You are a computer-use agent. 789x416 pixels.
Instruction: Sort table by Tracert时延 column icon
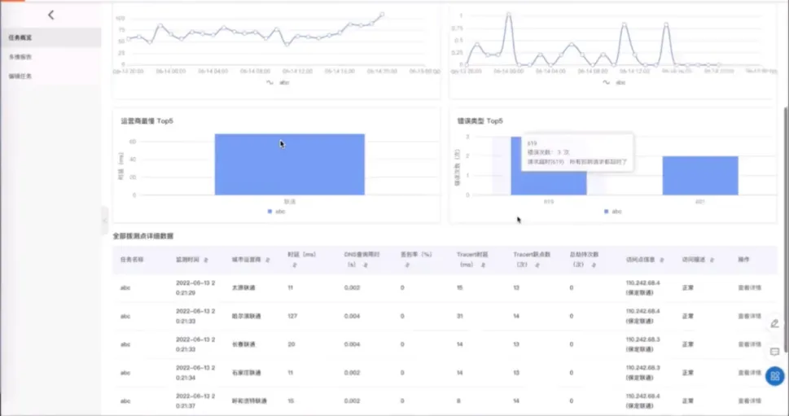pyautogui.click(x=483, y=265)
